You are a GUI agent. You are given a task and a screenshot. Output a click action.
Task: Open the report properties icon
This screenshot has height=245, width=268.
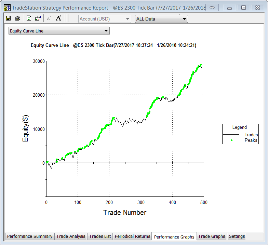(x=38, y=18)
